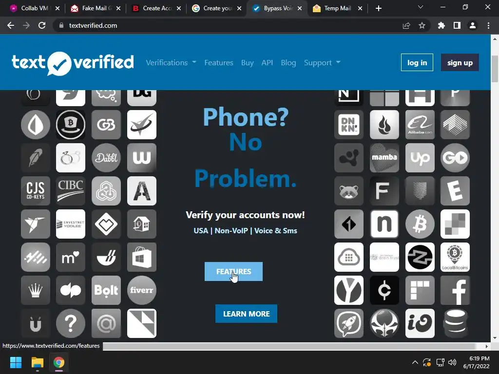Screen dimensions: 499x374
Task: Expand the Verifications dropdown menu
Action: [x=171, y=63]
